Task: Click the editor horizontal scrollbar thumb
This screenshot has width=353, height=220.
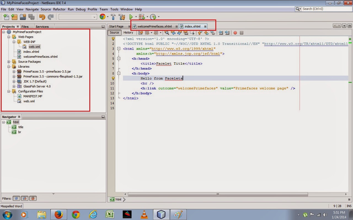Action: click(218, 194)
